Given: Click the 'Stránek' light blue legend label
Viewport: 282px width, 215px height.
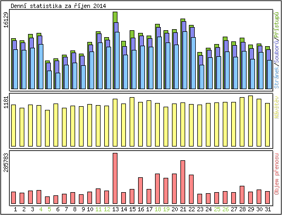Looking at the screenshot, I should click(276, 78).
